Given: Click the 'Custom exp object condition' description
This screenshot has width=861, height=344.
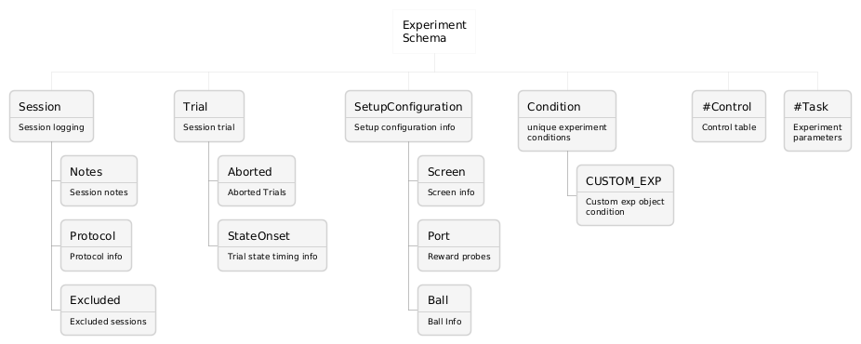Looking at the screenshot, I should pyautogui.click(x=625, y=206).
